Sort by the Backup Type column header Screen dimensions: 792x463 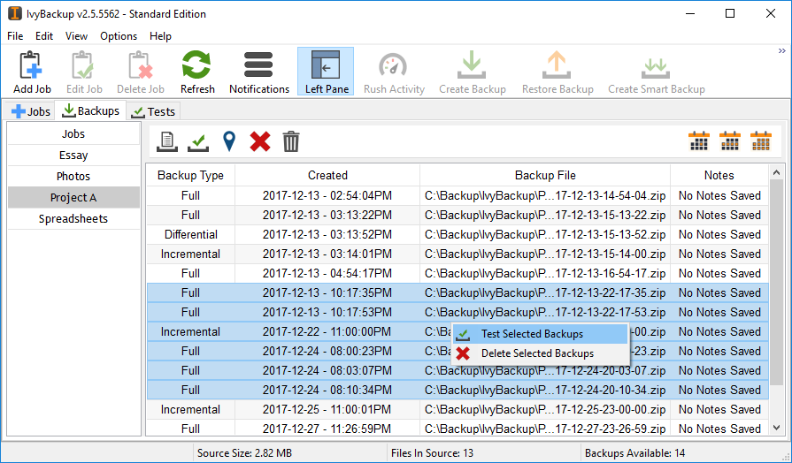pyautogui.click(x=190, y=175)
